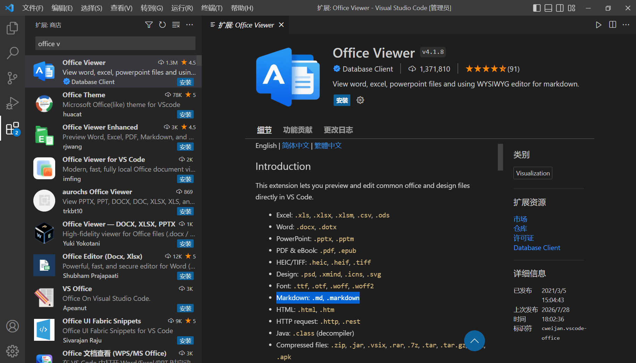Switch to the 细节 tab
The height and width of the screenshot is (363, 636).
[x=264, y=130]
